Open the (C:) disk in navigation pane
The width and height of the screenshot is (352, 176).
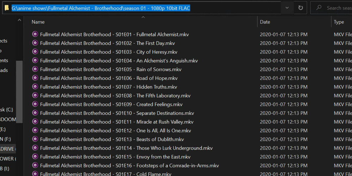pyautogui.click(x=6, y=110)
